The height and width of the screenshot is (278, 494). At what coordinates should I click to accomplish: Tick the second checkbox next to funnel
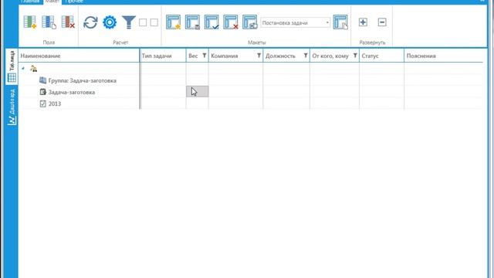click(x=154, y=22)
